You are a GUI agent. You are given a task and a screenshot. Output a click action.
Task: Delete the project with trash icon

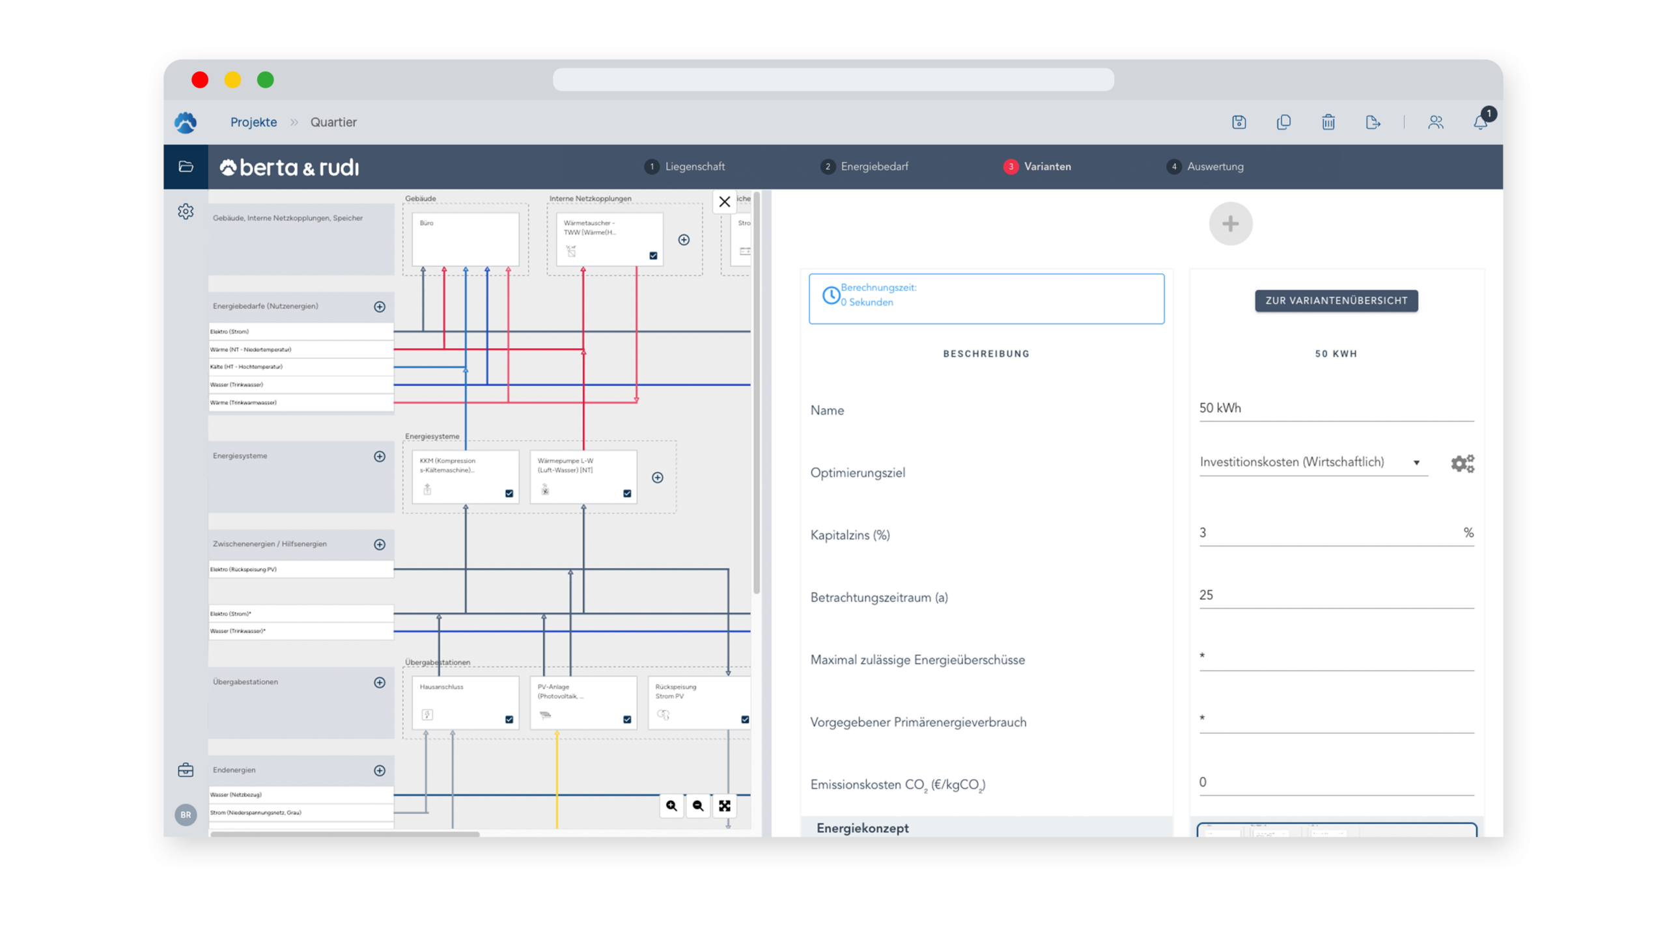[x=1328, y=122]
